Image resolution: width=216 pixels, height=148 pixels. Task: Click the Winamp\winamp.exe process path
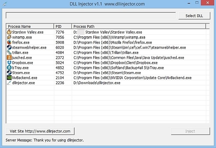[x=109, y=37]
